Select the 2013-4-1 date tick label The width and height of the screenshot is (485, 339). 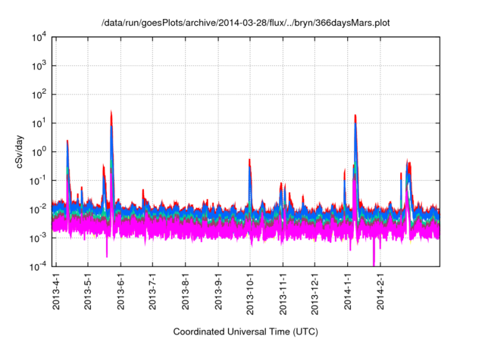click(x=56, y=291)
